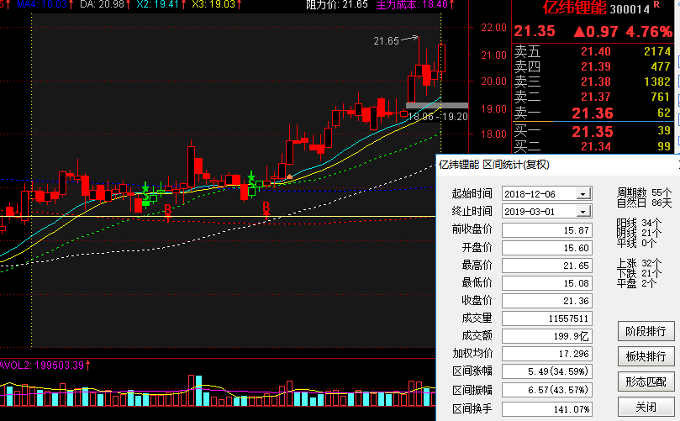The image size is (680, 421).
Task: Click the change percentage 4.76%
Action: coord(649,31)
